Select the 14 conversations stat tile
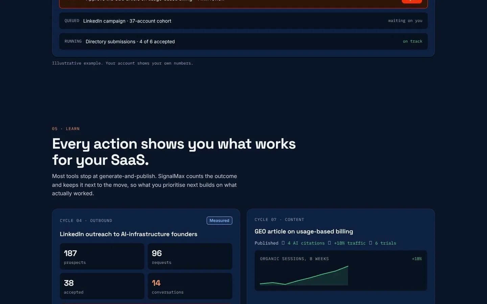This screenshot has width=487, height=304. click(x=190, y=286)
